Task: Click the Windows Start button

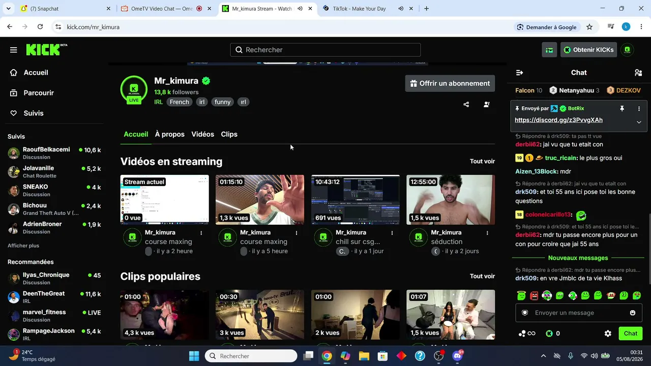Action: tap(194, 356)
